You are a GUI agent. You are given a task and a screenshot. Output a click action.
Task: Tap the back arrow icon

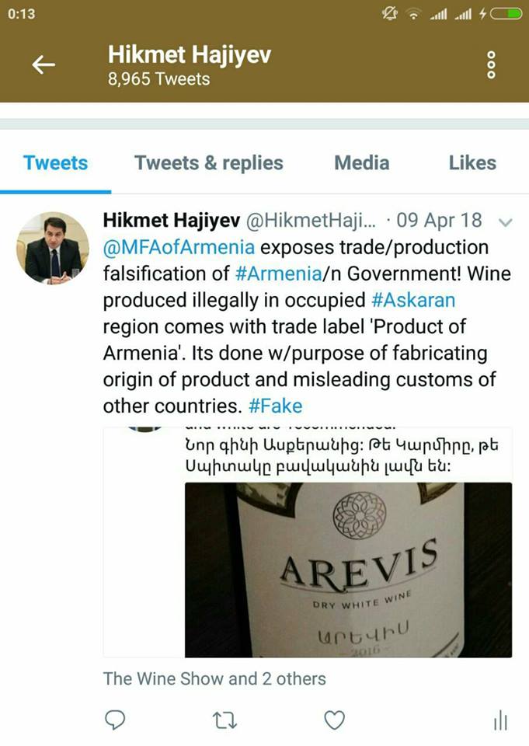44,64
